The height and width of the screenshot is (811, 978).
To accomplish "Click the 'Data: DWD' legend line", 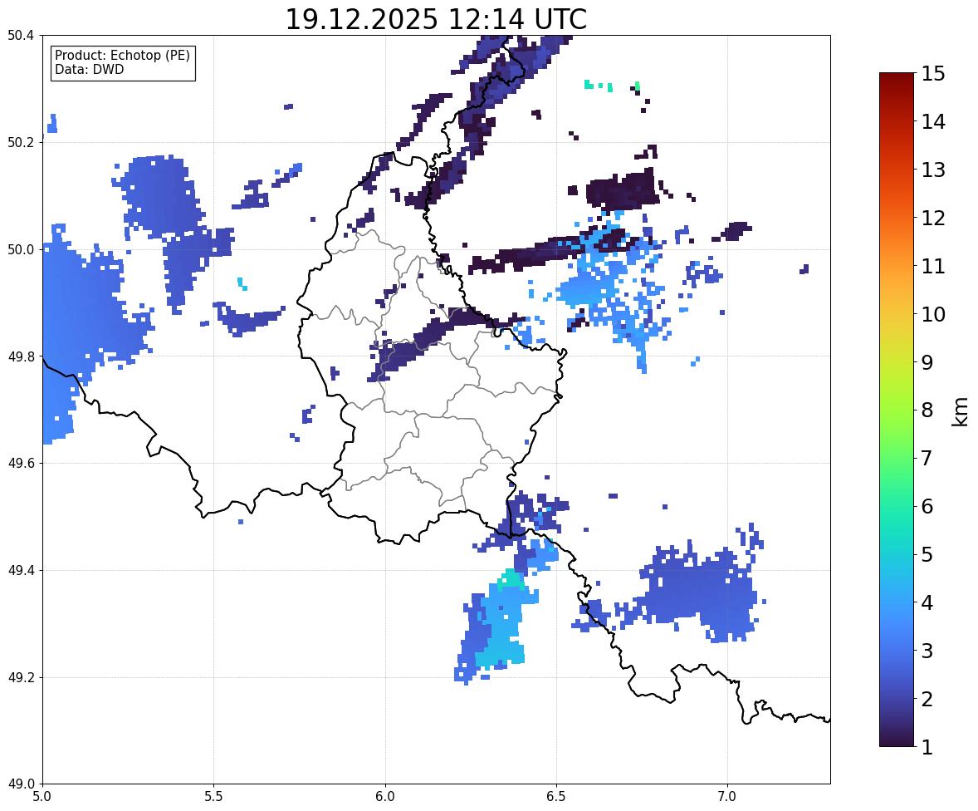I will point(89,69).
